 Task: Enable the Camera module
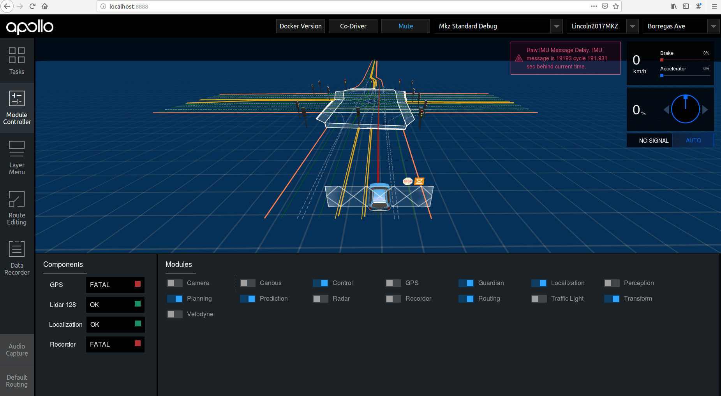click(175, 283)
